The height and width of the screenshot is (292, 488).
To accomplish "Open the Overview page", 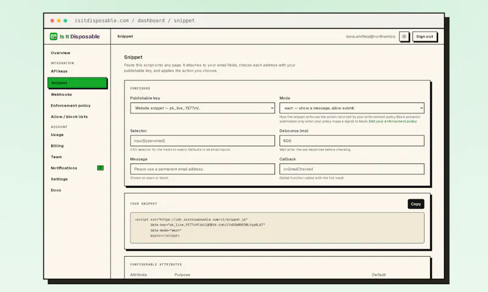I will (x=60, y=53).
